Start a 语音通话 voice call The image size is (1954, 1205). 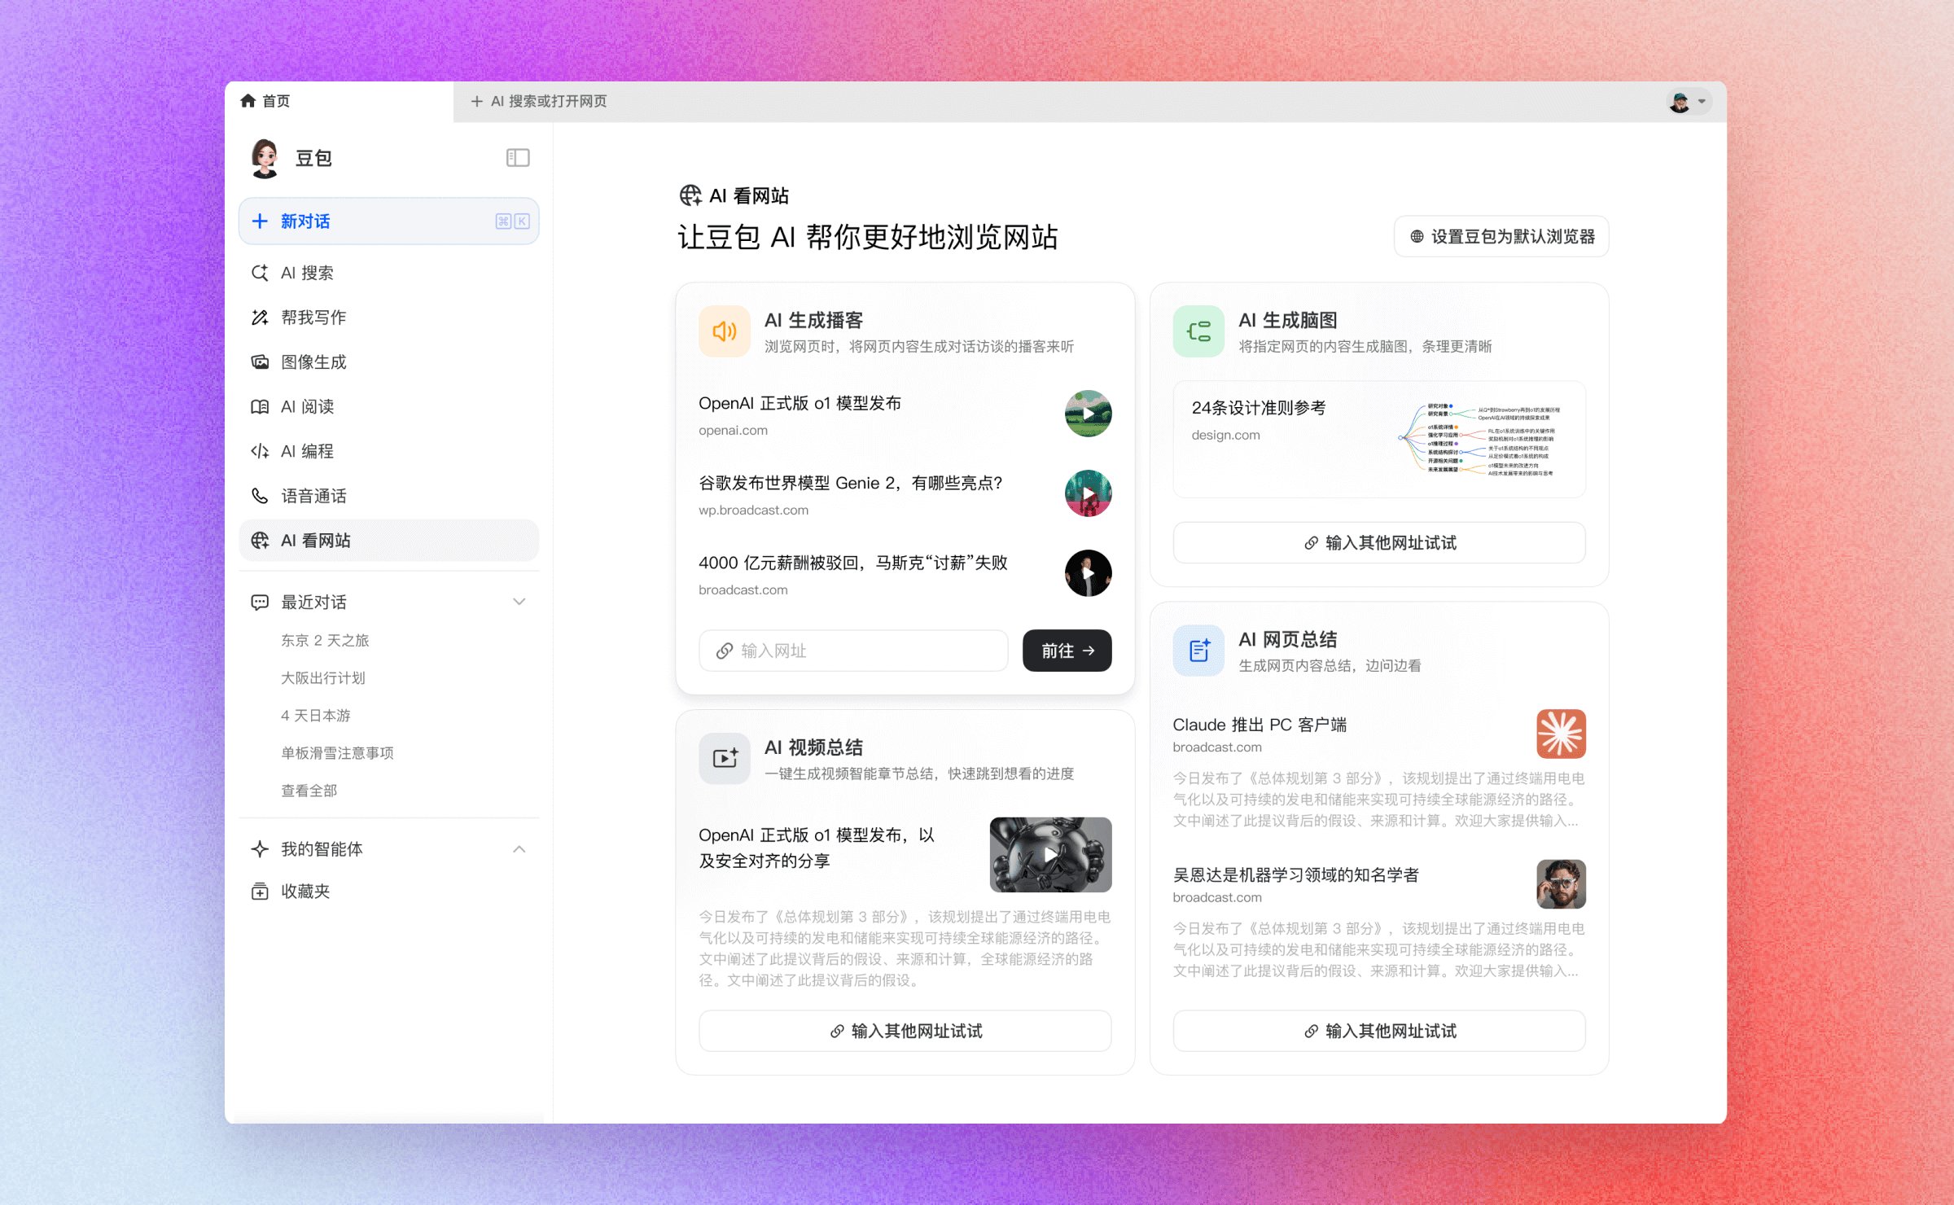tap(313, 495)
